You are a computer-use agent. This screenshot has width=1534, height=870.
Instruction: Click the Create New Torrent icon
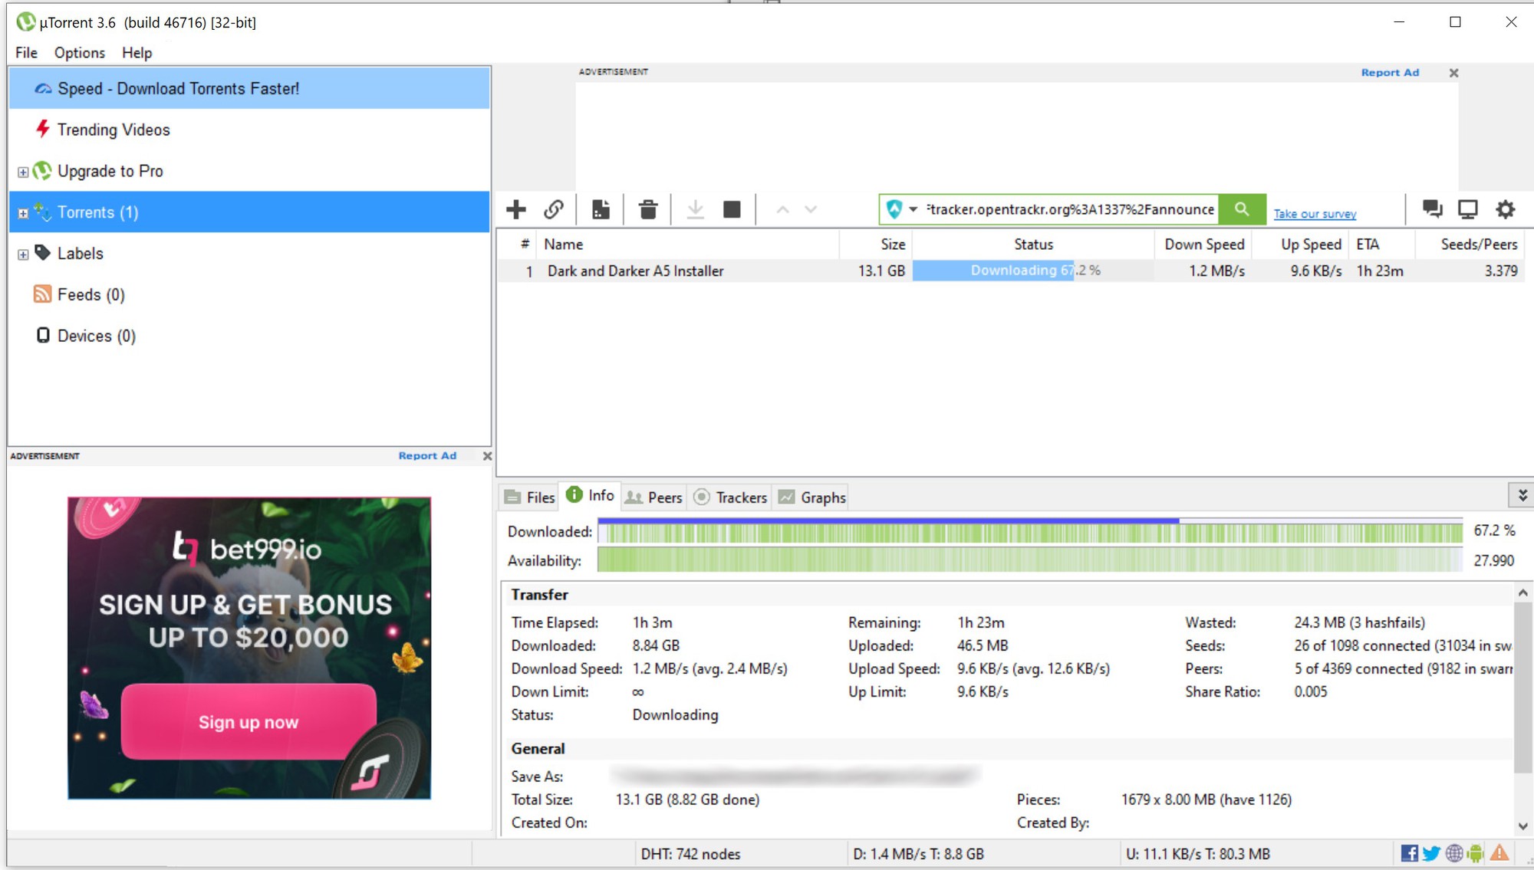click(601, 209)
